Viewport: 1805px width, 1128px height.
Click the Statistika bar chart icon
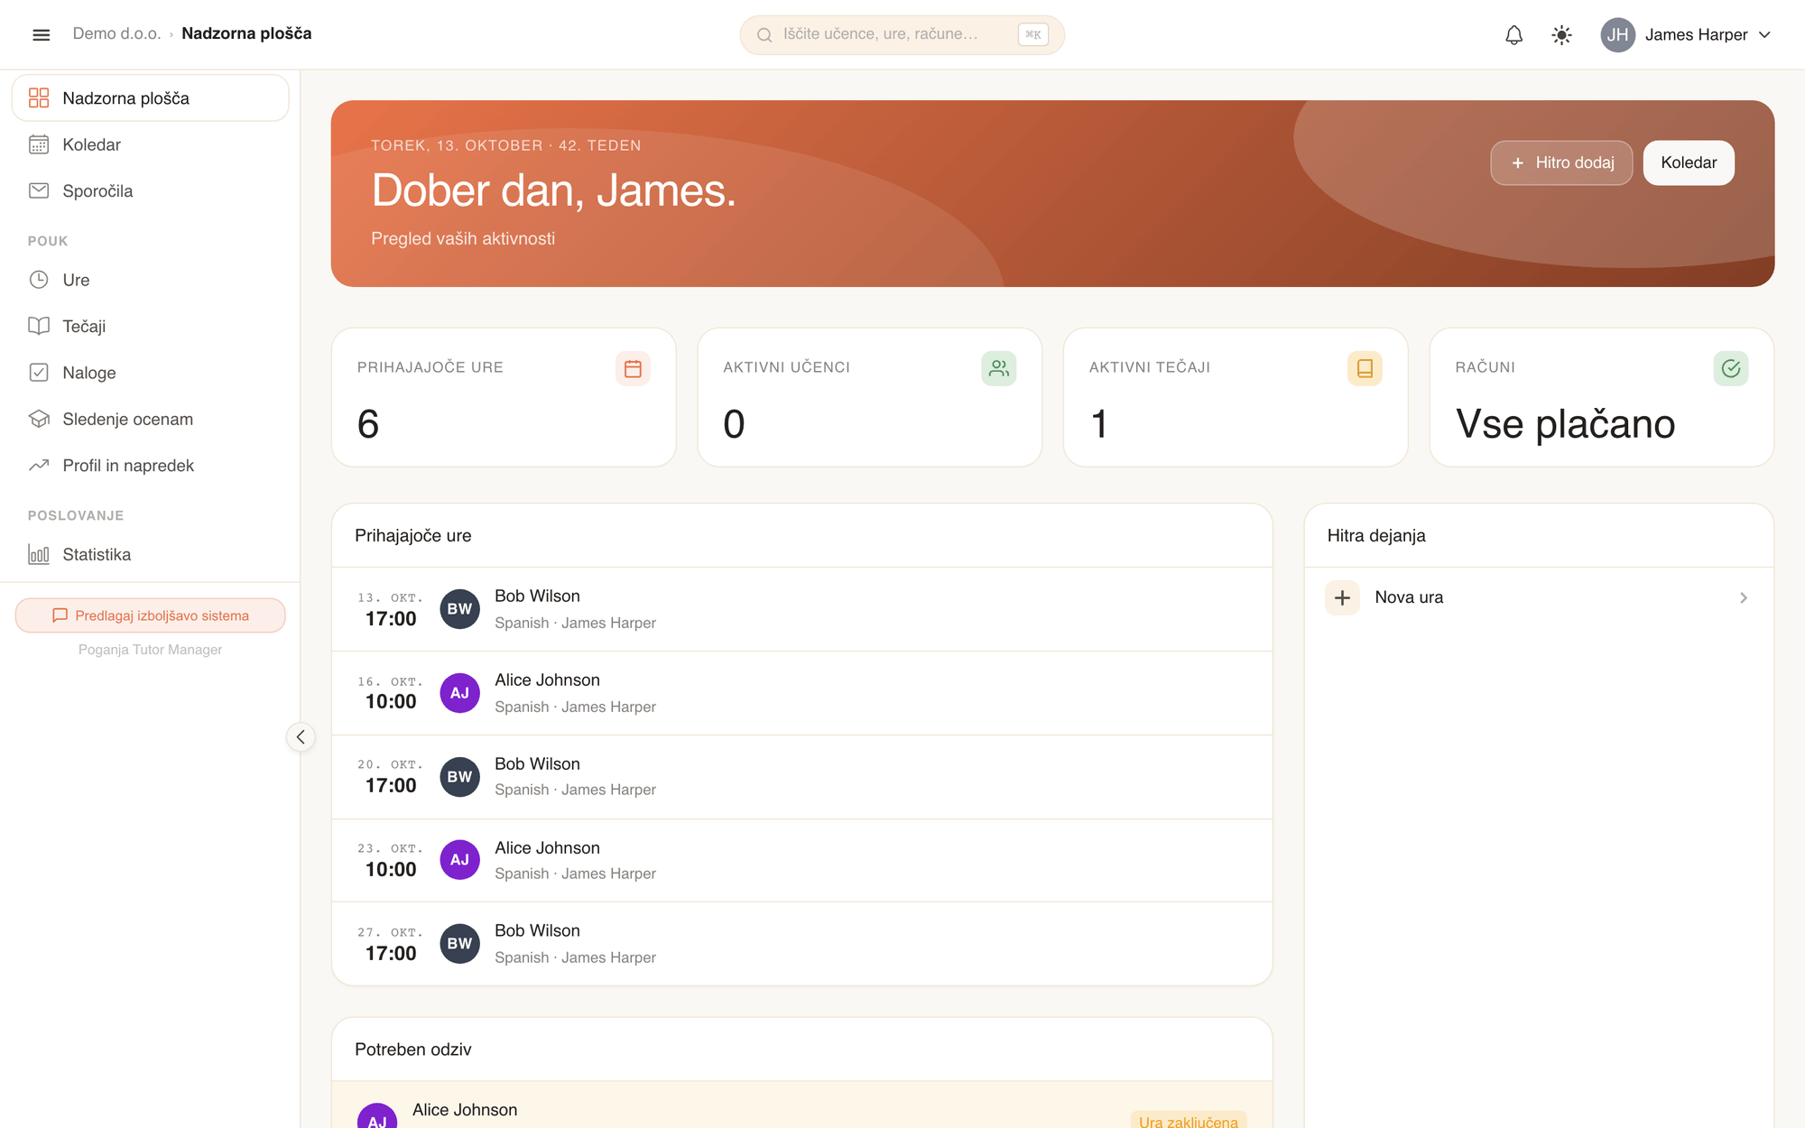(x=39, y=554)
